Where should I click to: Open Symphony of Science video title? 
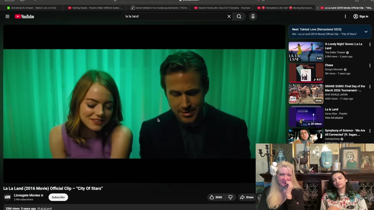click(x=345, y=132)
